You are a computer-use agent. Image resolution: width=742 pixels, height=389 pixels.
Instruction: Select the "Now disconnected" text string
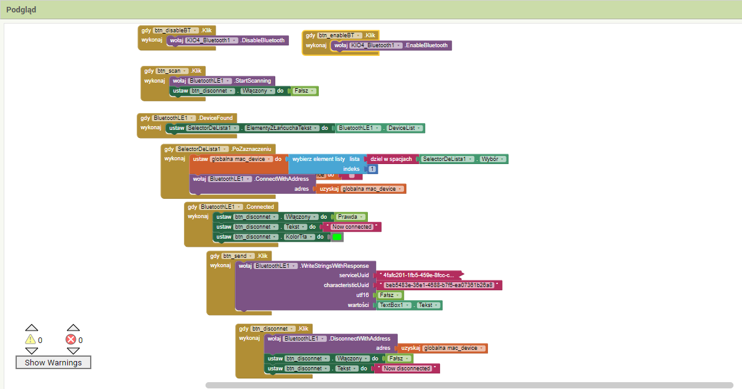(407, 368)
